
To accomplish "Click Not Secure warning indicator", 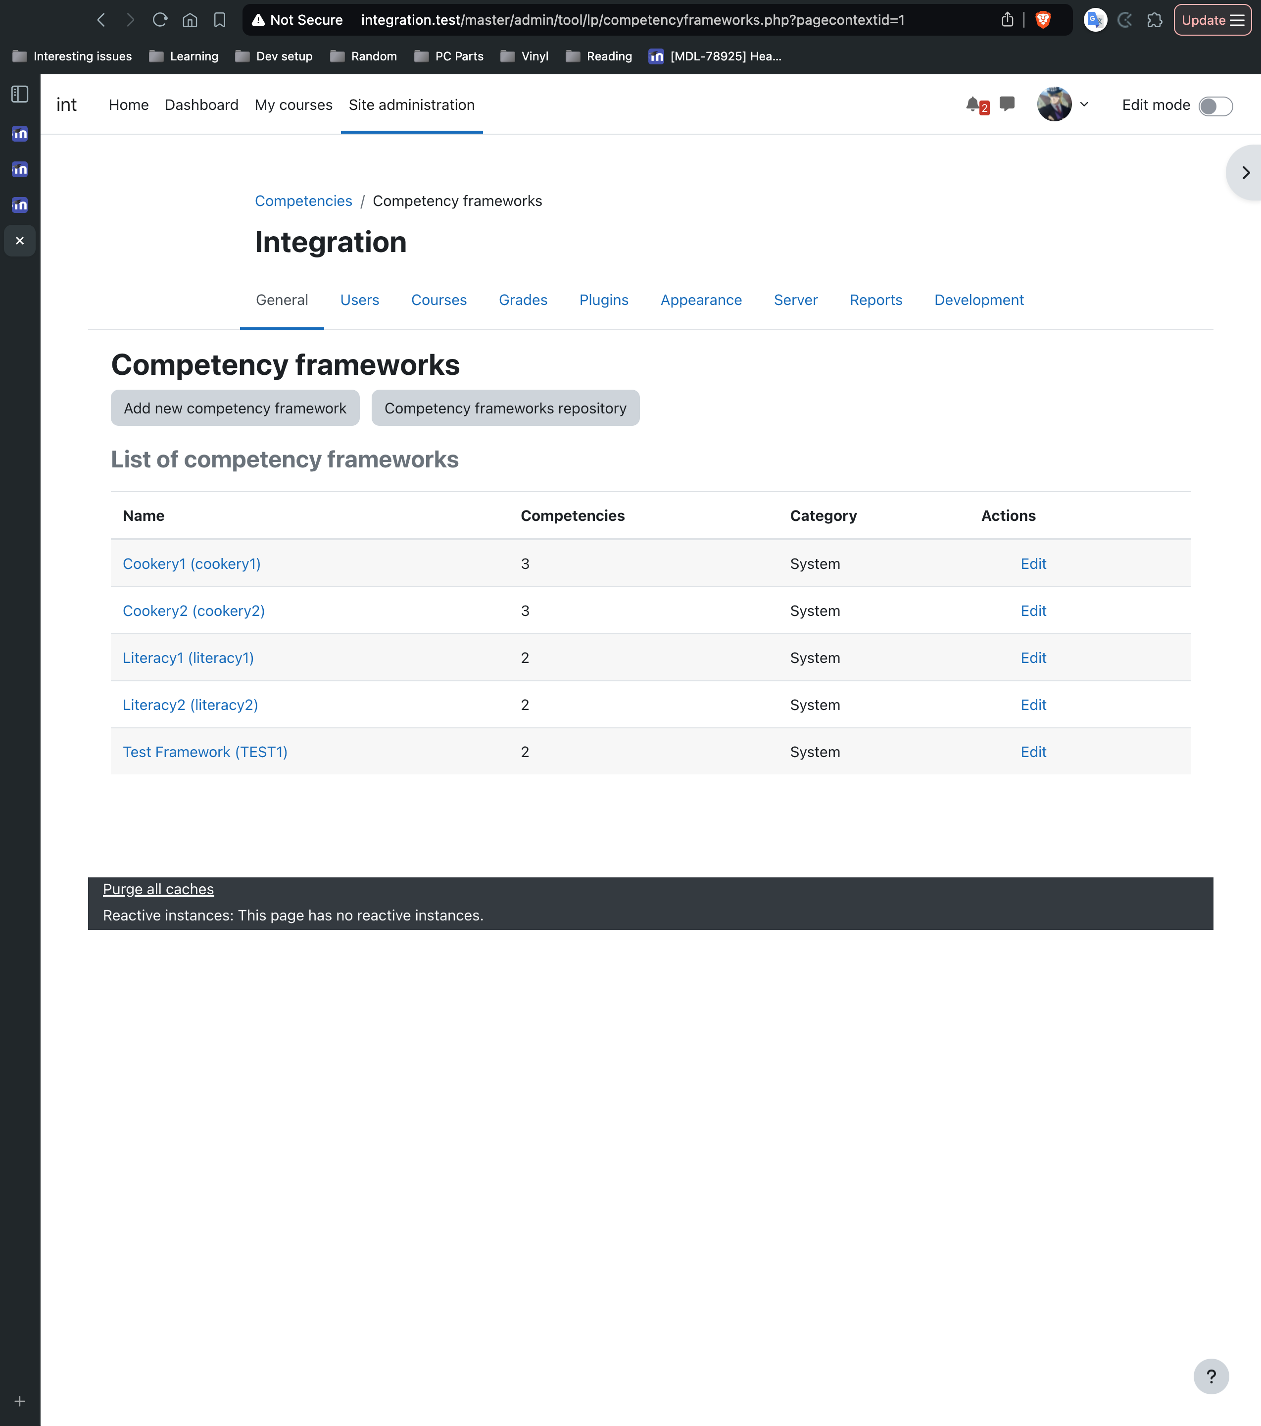I will [297, 19].
